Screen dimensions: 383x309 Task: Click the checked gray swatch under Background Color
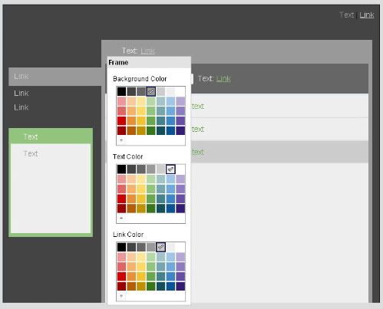151,91
